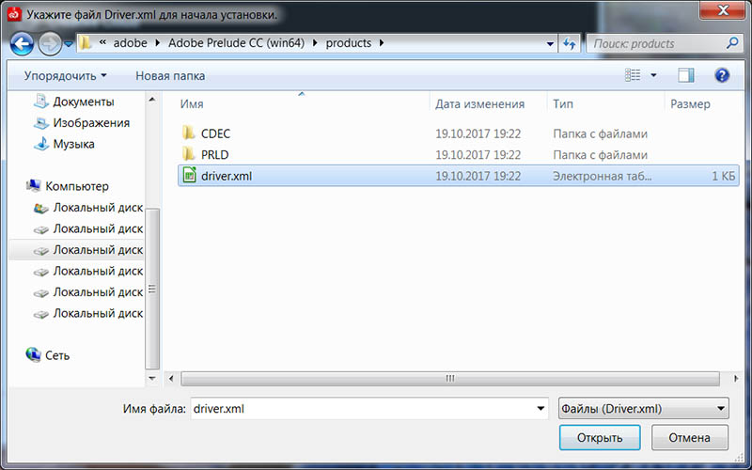Viewport: 752px width, 470px height.
Task: Sort by the Размер column header
Action: coord(690,103)
